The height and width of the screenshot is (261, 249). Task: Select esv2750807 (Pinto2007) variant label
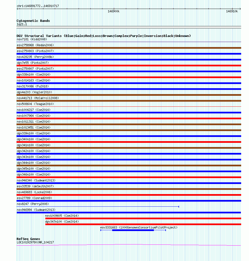click(35, 69)
